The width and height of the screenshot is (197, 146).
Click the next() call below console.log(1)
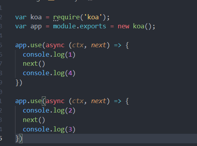(34, 64)
